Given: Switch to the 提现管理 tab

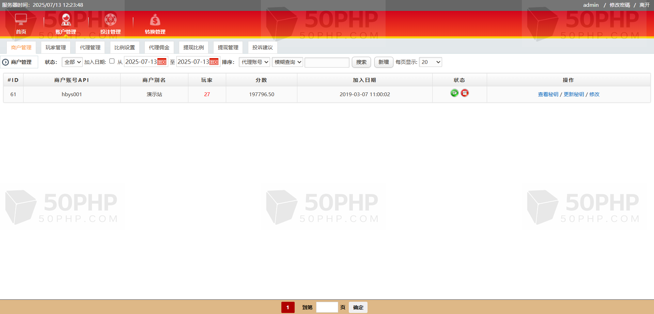Looking at the screenshot, I should 228,48.
